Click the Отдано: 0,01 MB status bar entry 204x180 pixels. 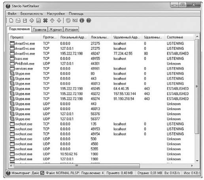coord(150,173)
